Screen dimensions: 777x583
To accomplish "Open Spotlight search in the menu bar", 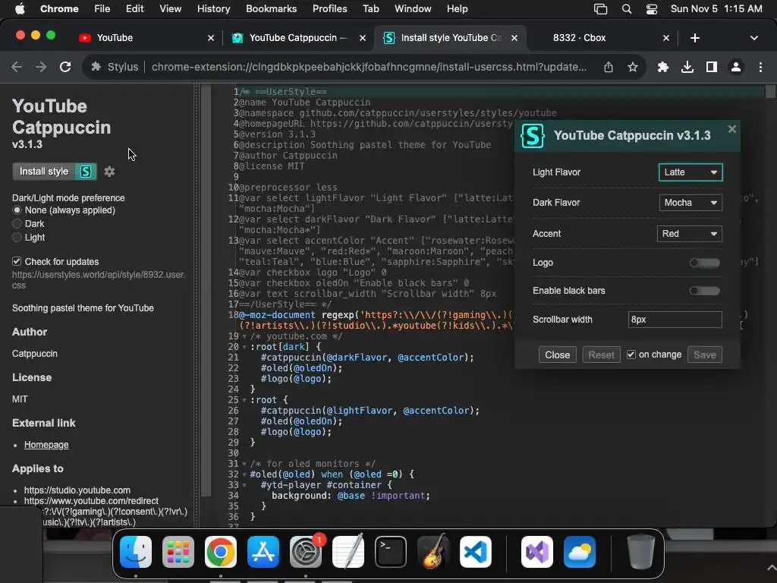I will tap(627, 9).
